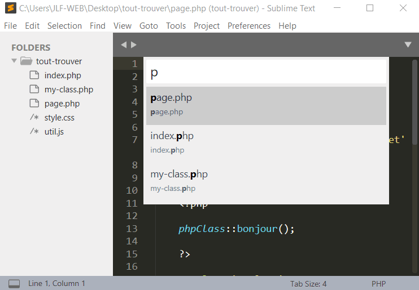
Task: Maximize the Sublime Text window
Action: coord(370,8)
